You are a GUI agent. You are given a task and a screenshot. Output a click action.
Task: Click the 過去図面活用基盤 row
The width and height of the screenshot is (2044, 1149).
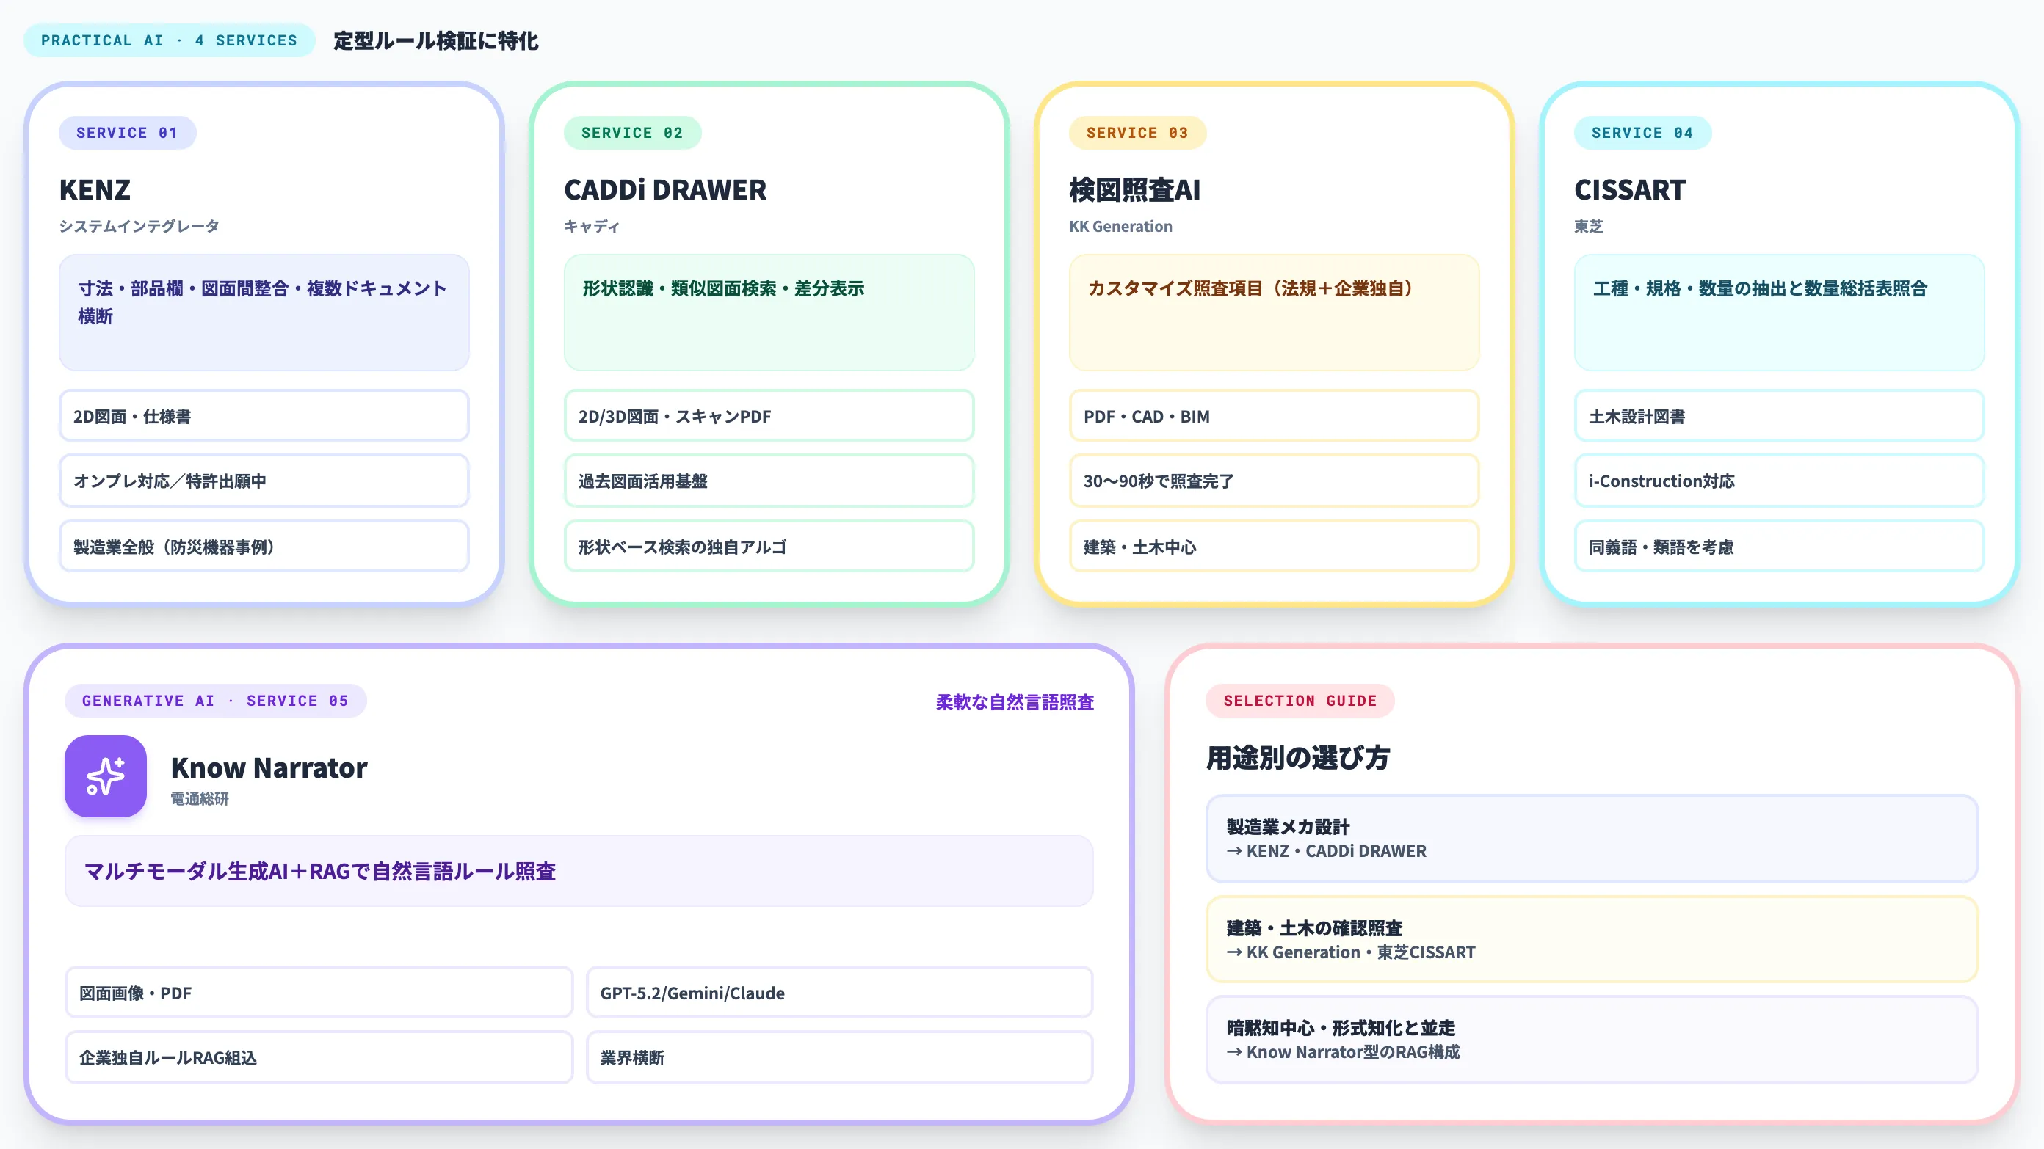tap(769, 481)
